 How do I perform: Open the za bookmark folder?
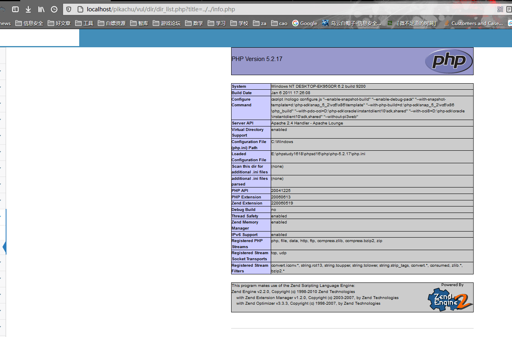[260, 23]
